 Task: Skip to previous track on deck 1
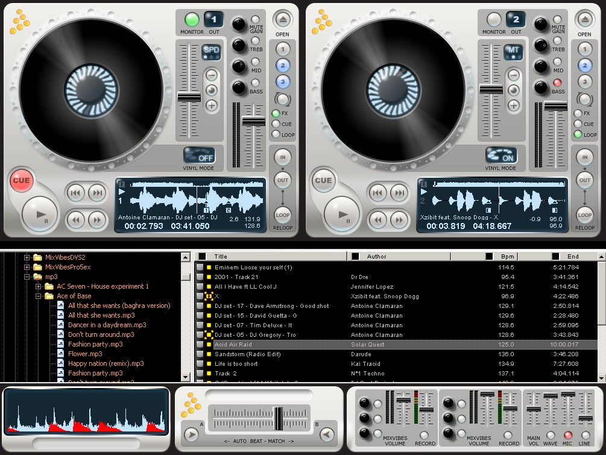click(x=76, y=192)
